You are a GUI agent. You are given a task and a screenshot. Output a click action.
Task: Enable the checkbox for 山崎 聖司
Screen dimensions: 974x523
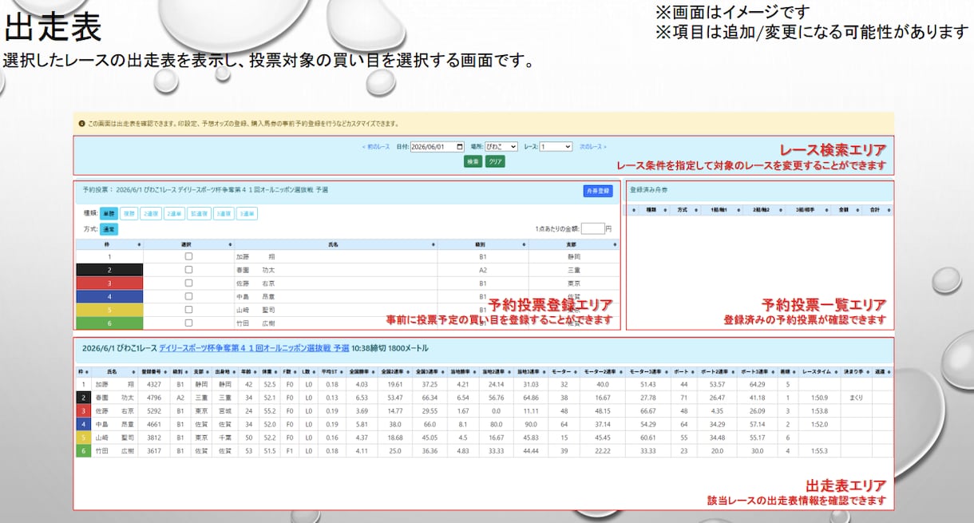click(x=188, y=309)
